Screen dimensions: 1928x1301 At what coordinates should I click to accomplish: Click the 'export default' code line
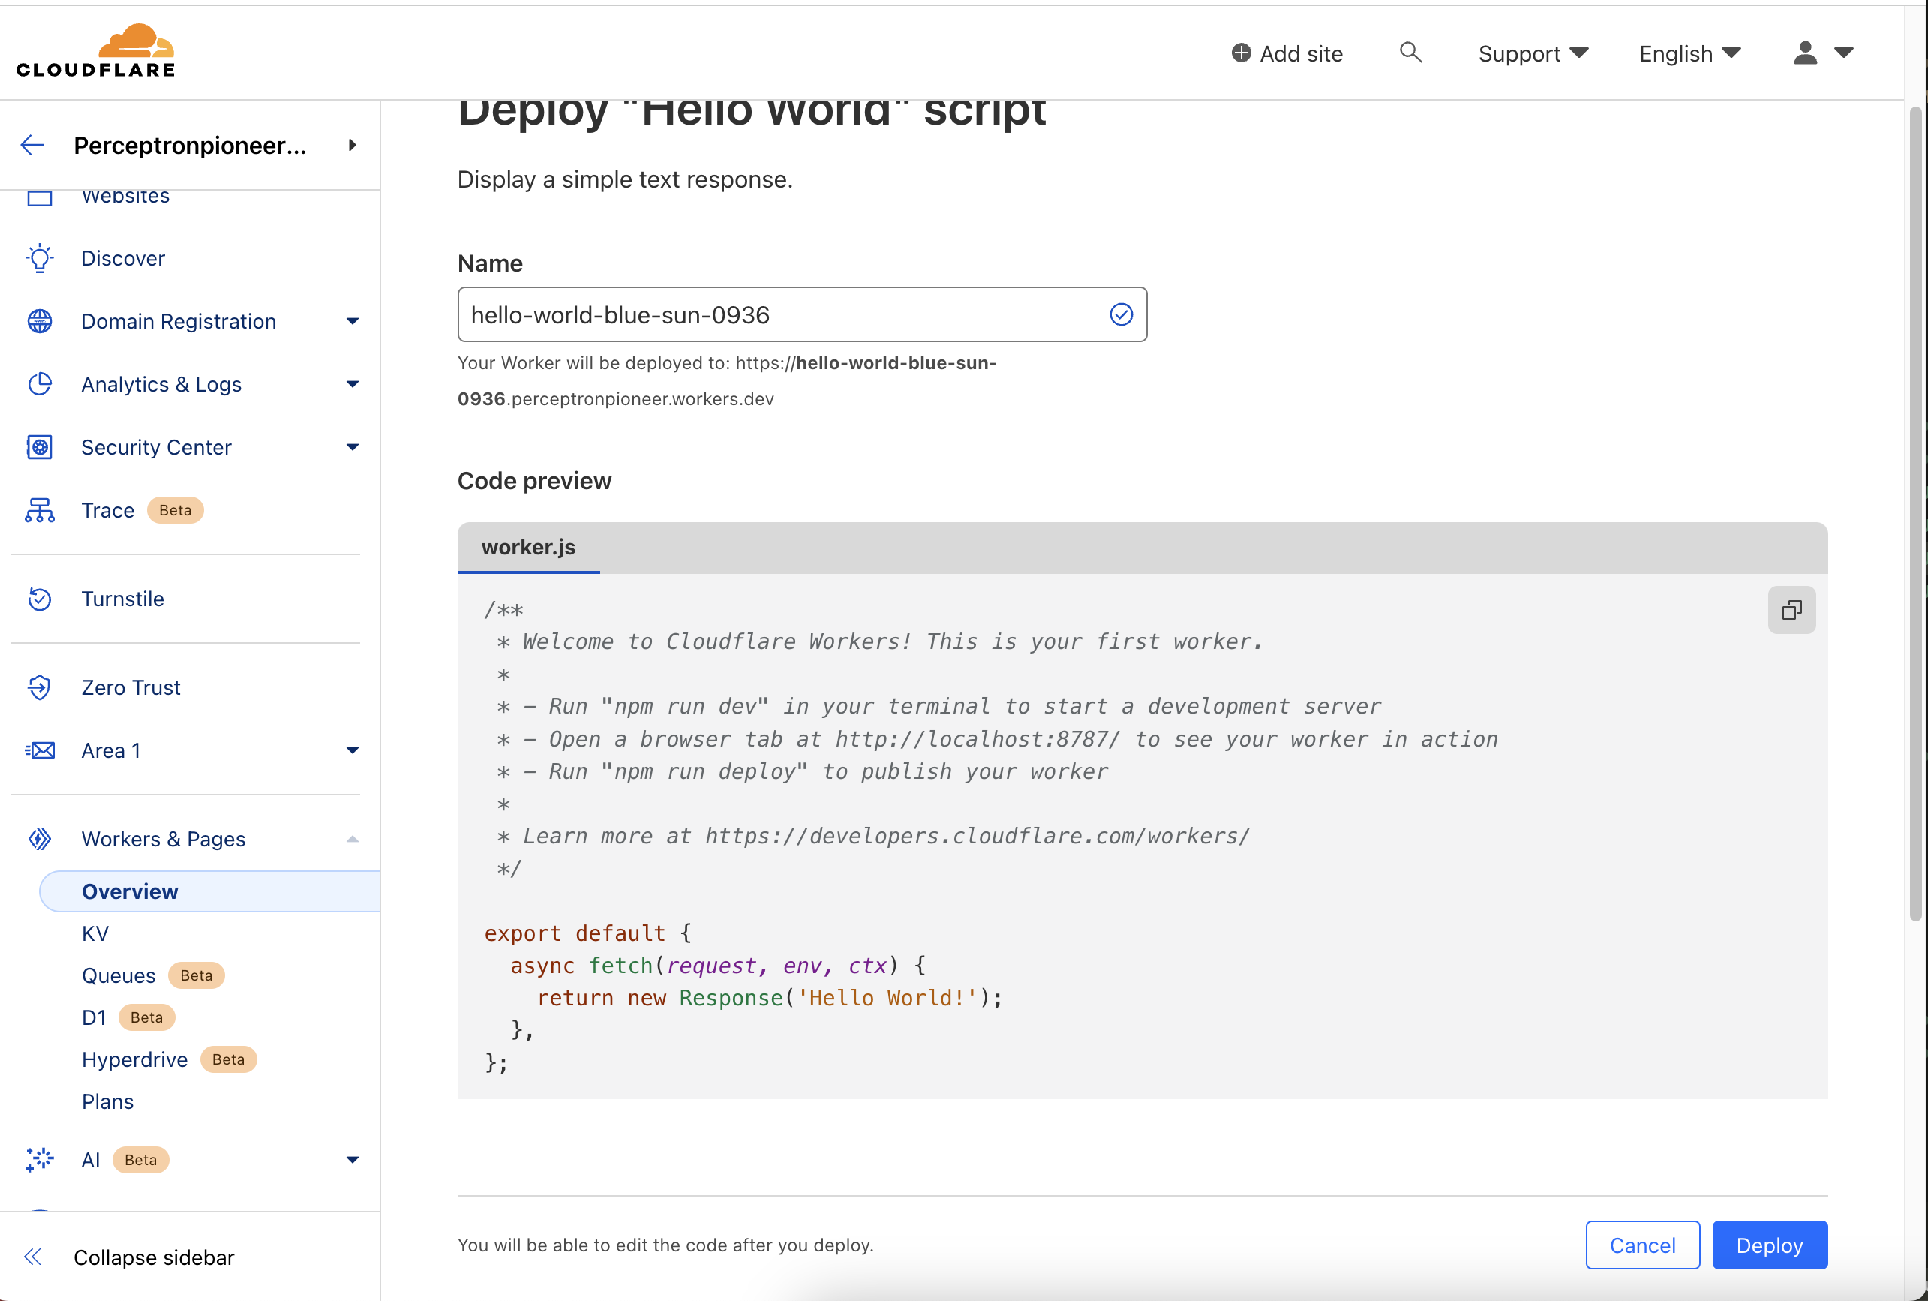point(587,933)
